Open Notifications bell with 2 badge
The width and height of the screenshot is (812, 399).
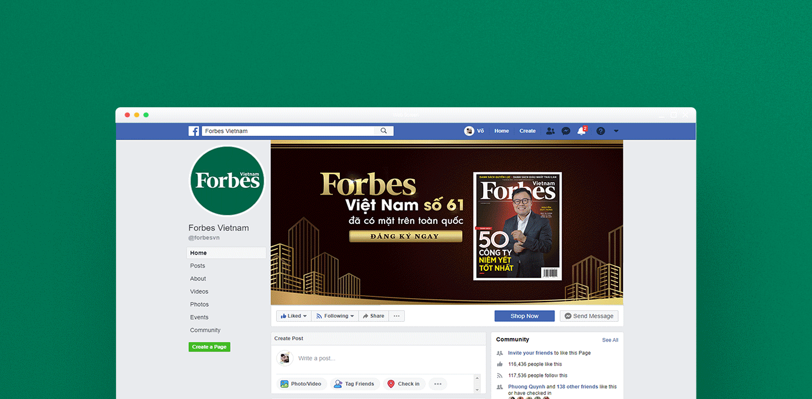pos(582,130)
